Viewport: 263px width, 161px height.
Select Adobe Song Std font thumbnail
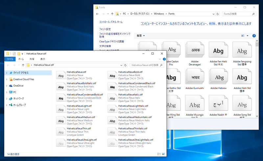242,103
